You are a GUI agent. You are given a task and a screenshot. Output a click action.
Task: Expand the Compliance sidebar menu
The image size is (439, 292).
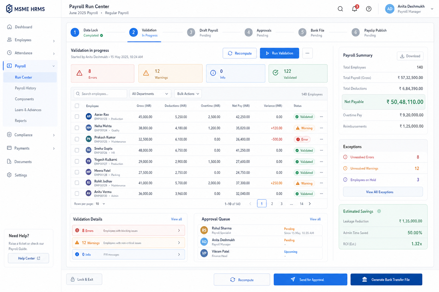click(x=54, y=135)
